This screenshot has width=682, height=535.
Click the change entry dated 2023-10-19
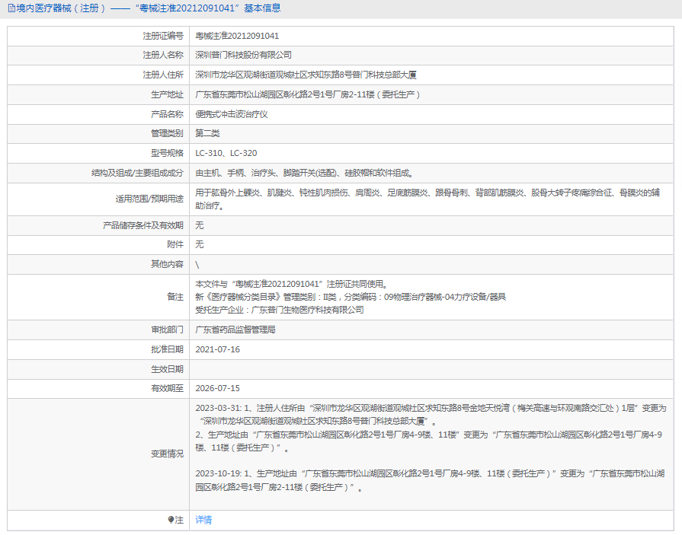430,480
